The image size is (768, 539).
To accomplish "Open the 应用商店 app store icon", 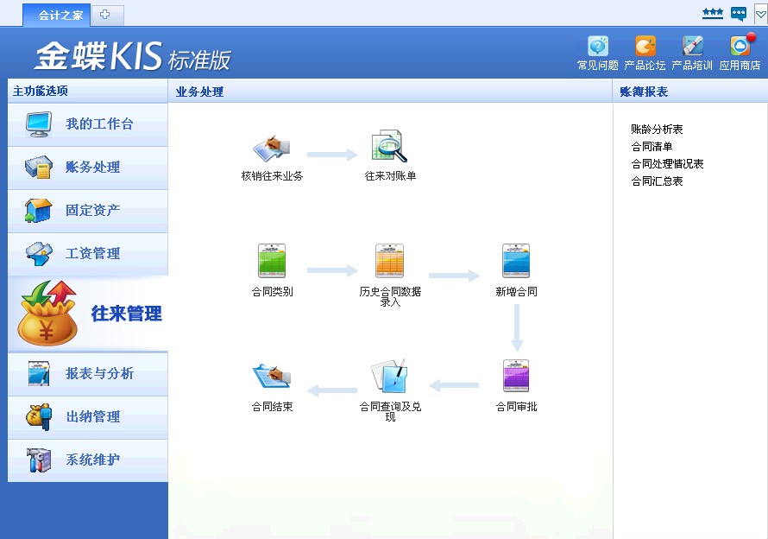I will coord(740,47).
